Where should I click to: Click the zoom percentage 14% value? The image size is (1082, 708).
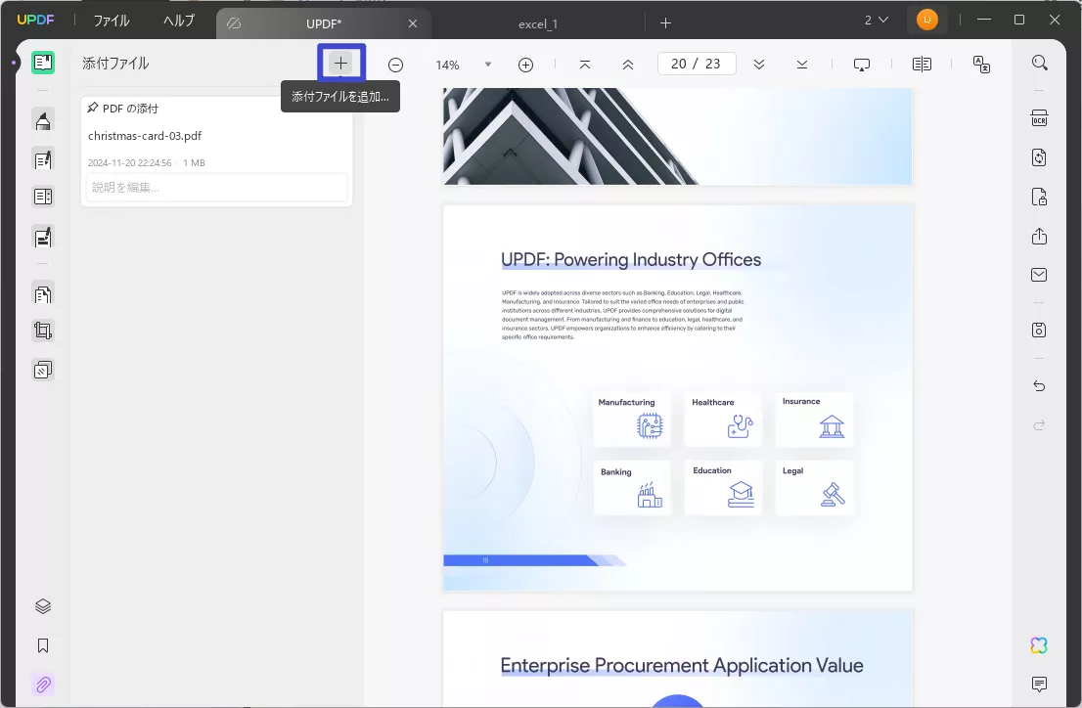click(x=447, y=65)
